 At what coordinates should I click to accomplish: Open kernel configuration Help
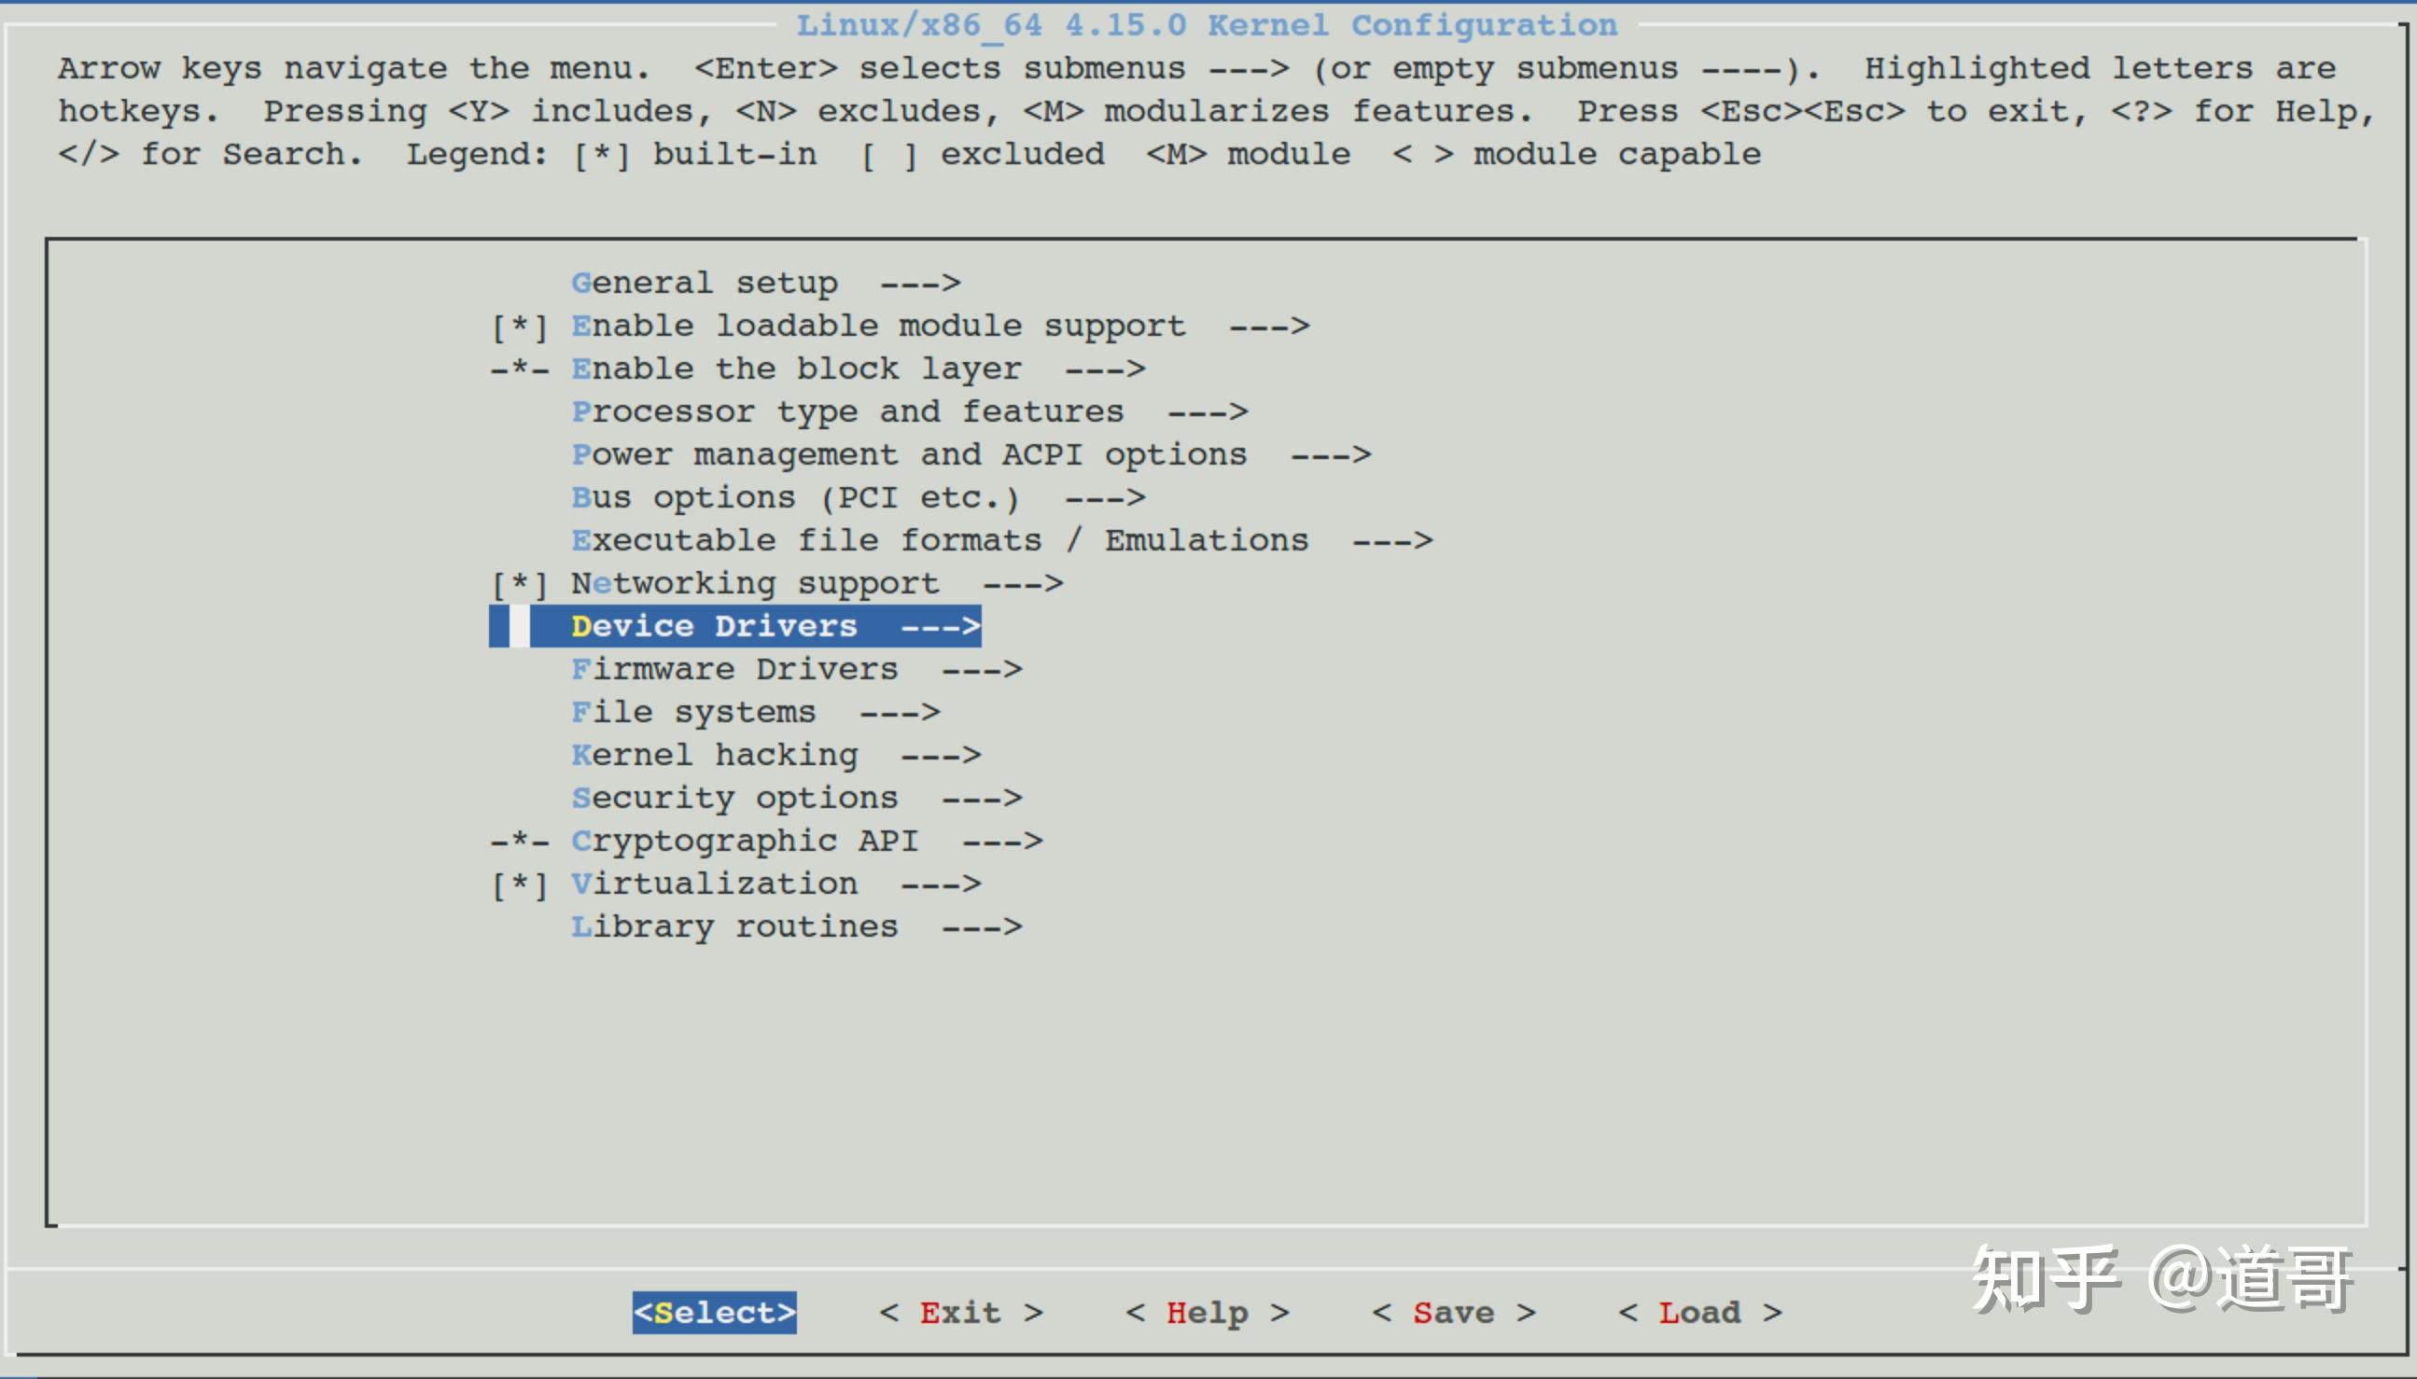(1207, 1312)
